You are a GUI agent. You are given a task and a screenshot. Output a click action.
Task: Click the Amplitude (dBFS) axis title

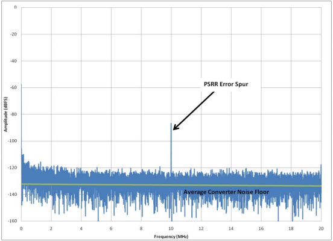coord(6,114)
